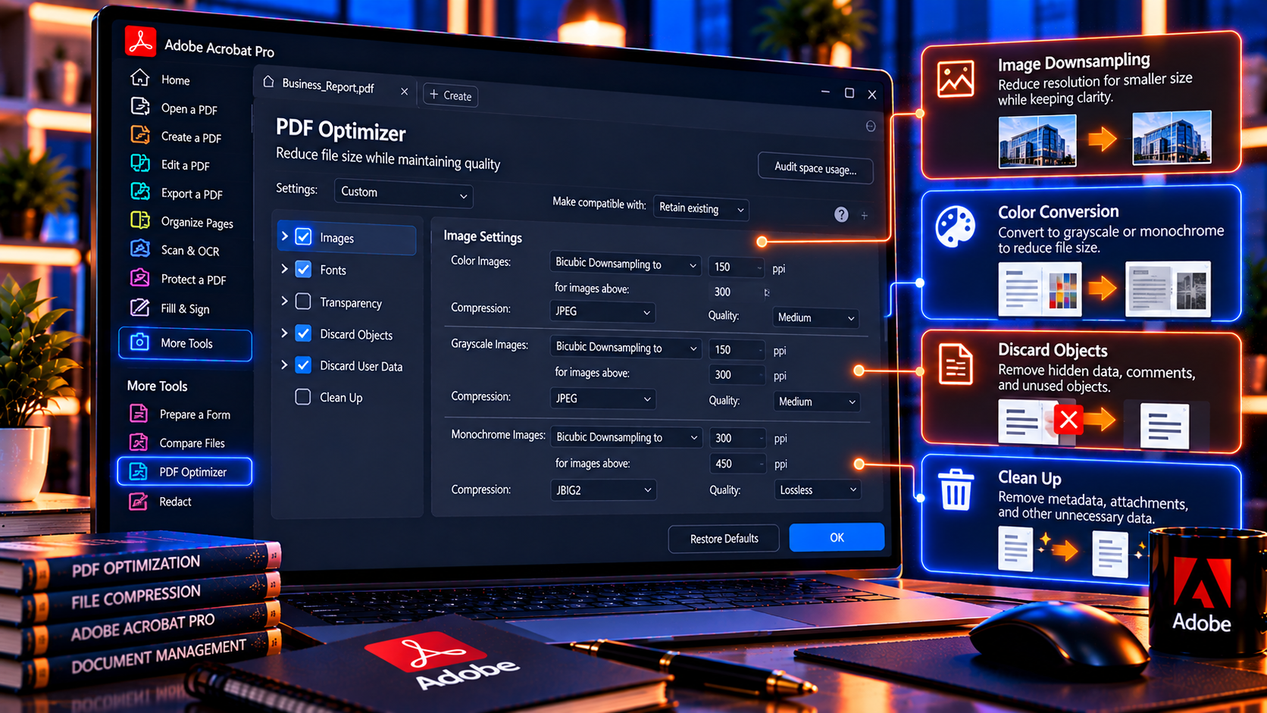Uncheck the Fonts checkbox
1267x713 pixels.
click(303, 269)
